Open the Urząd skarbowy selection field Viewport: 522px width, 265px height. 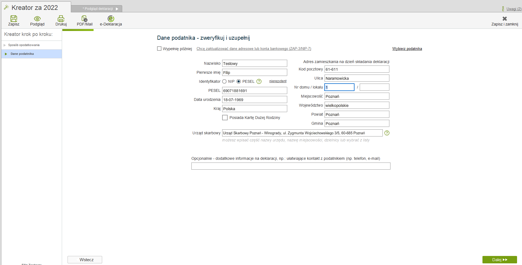[302, 133]
